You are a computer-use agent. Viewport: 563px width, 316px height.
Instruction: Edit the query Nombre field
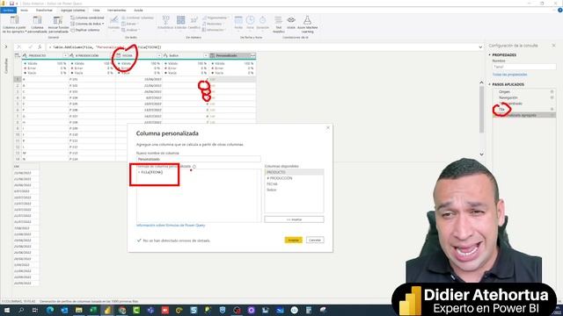(524, 67)
